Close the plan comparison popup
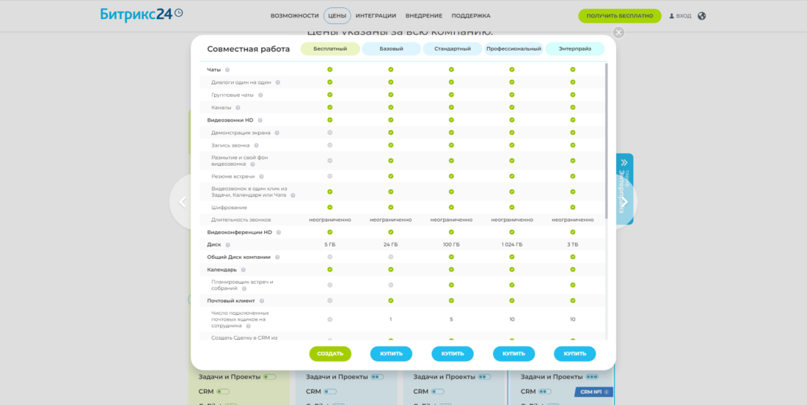Image resolution: width=807 pixels, height=405 pixels. click(x=618, y=32)
